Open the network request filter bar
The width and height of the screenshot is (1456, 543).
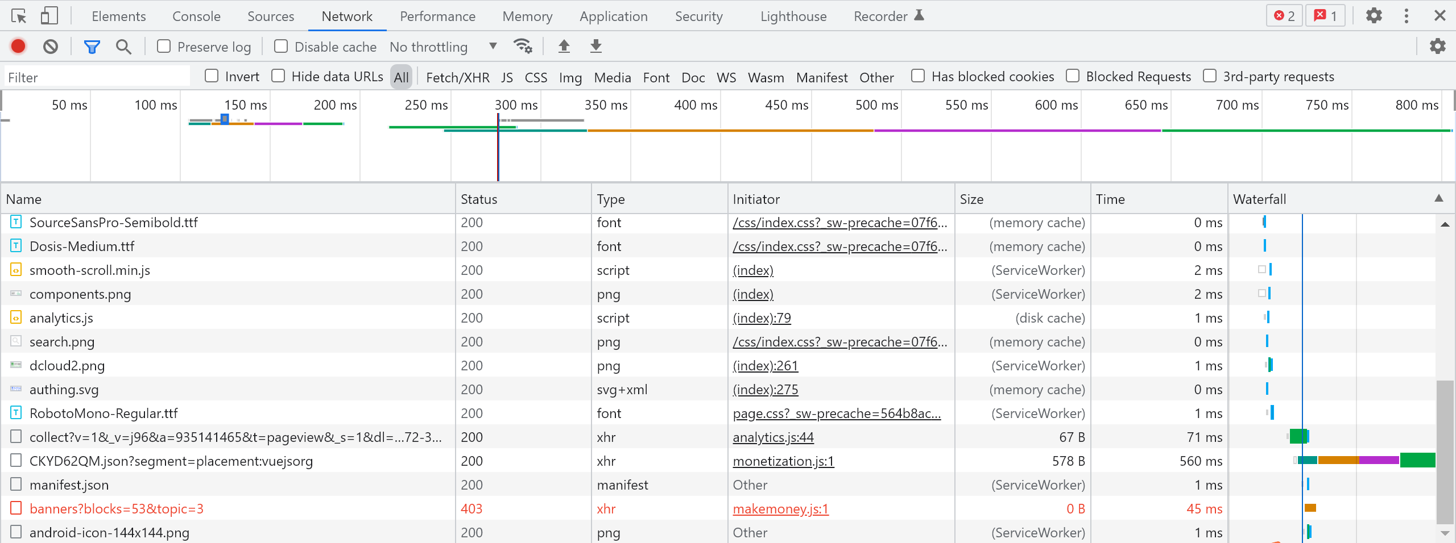[92, 47]
